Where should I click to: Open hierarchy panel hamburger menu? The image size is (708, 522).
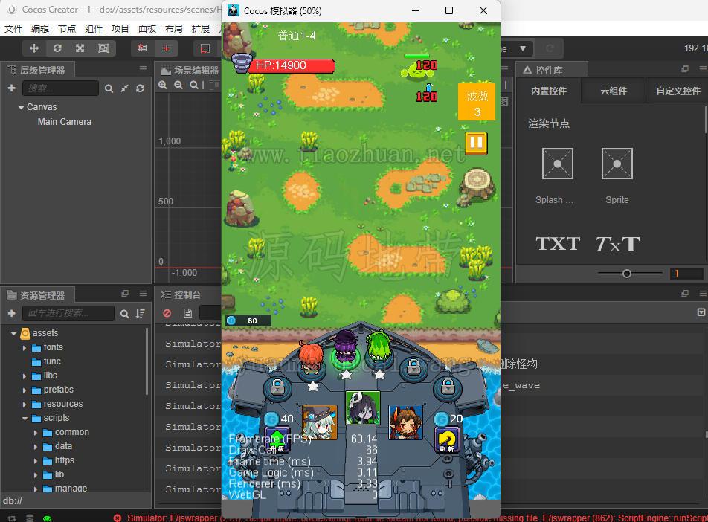143,69
